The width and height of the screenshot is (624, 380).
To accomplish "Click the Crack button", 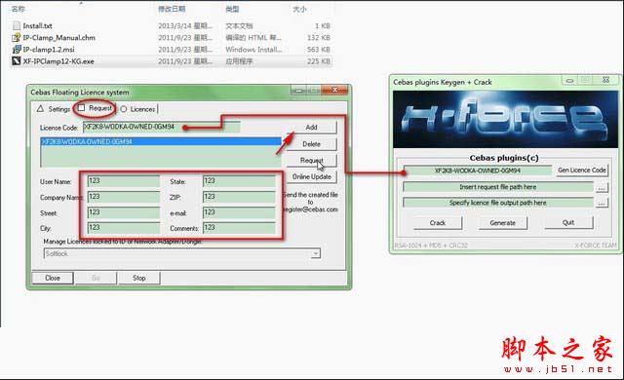I will click(438, 223).
